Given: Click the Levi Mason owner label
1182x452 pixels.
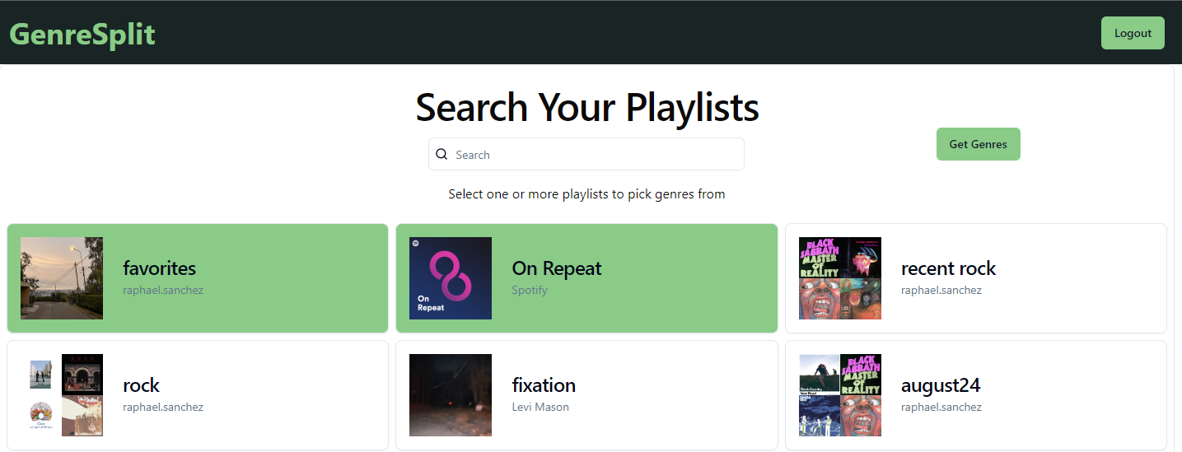Looking at the screenshot, I should tap(540, 407).
